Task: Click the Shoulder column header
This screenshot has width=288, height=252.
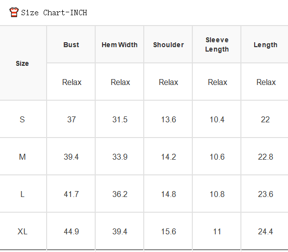Action: coord(168,45)
